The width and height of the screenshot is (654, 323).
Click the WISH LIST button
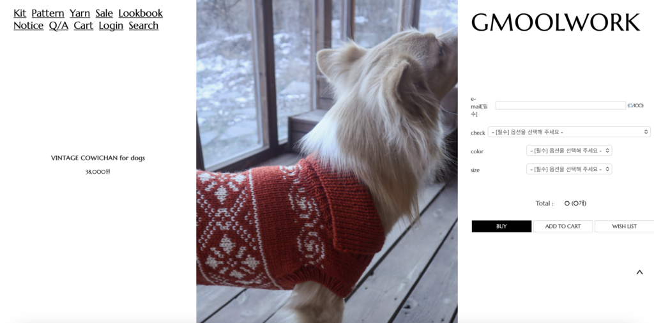pos(624,227)
